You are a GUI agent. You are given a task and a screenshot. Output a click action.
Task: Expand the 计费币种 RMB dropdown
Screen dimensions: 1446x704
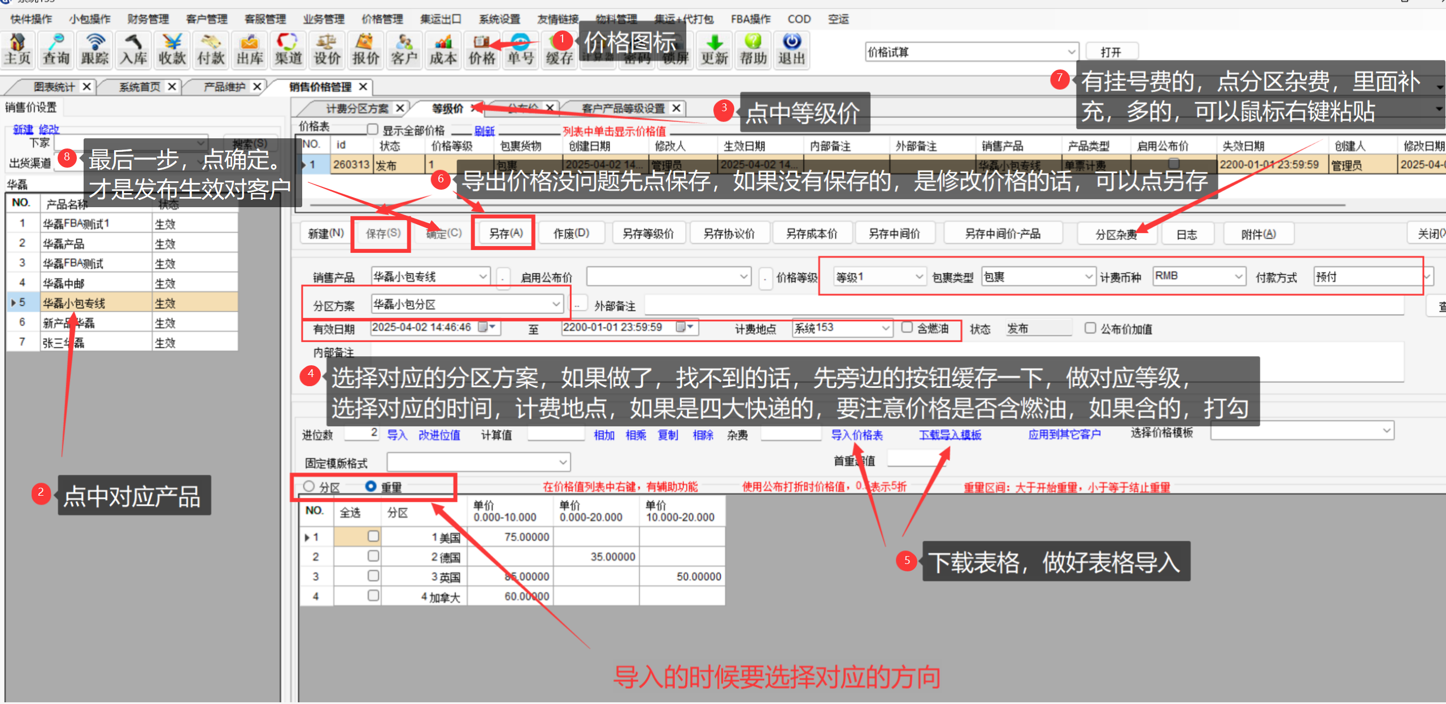1238,277
